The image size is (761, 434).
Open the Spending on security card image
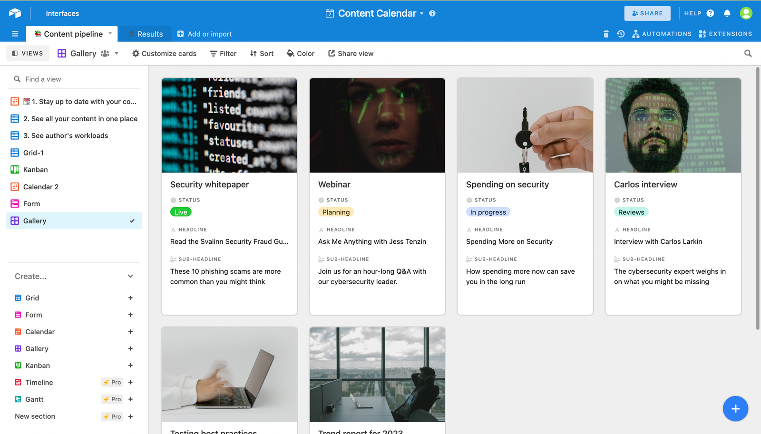click(x=525, y=125)
